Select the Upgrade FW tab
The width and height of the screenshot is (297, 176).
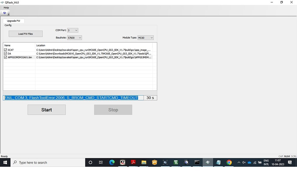(x=14, y=21)
